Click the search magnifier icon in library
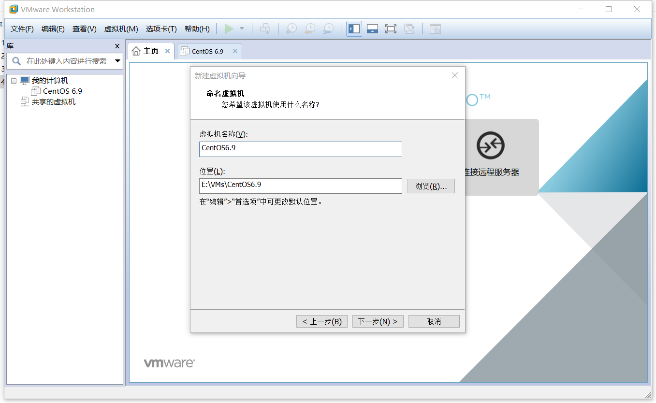This screenshot has width=656, height=403. (16, 61)
